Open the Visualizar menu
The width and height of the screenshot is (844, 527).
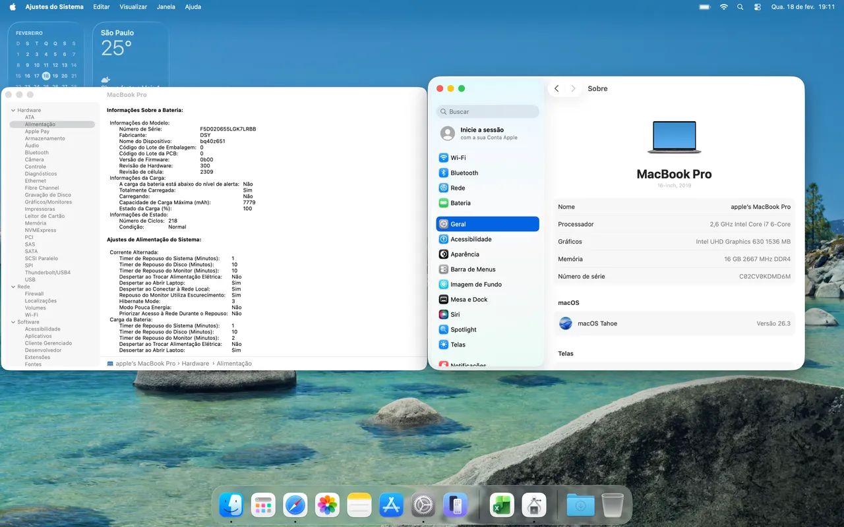pyautogui.click(x=133, y=7)
